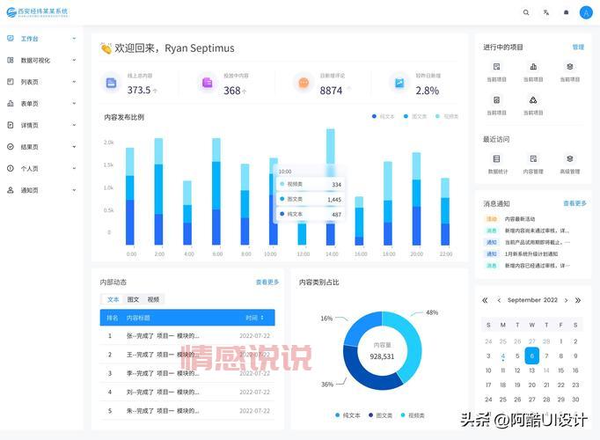The image size is (600, 440).
Task: Expand the 结果页 menu chevron
Action: 74,147
